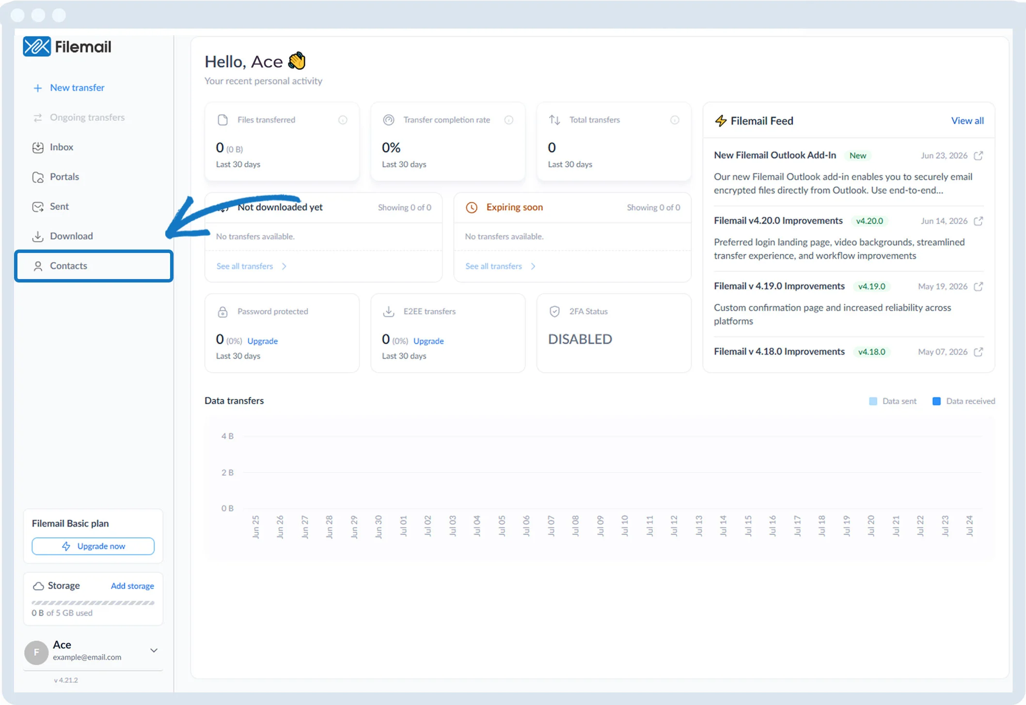Open external link for v 4.19.0 Improvements post

[x=979, y=286]
